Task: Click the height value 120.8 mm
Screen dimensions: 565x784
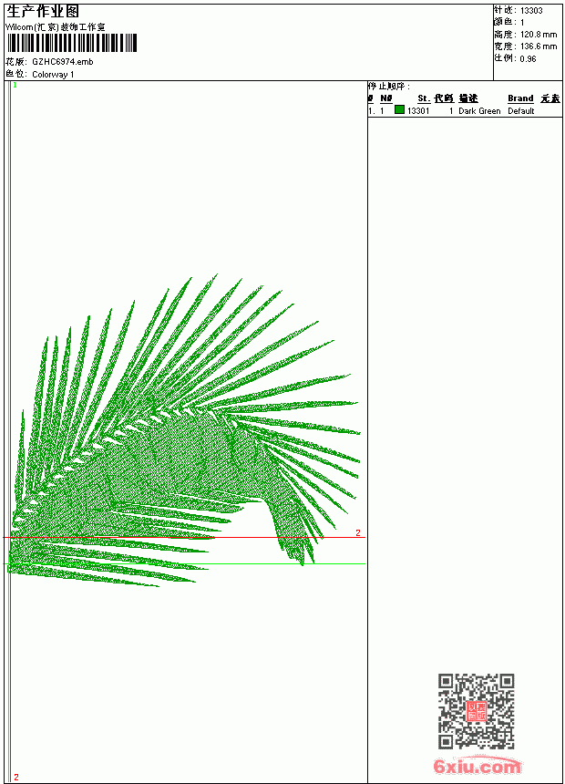Action: pos(539,35)
